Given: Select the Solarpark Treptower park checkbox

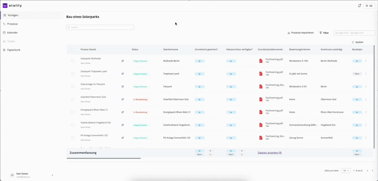Looking at the screenshot, I should (x=73, y=74).
